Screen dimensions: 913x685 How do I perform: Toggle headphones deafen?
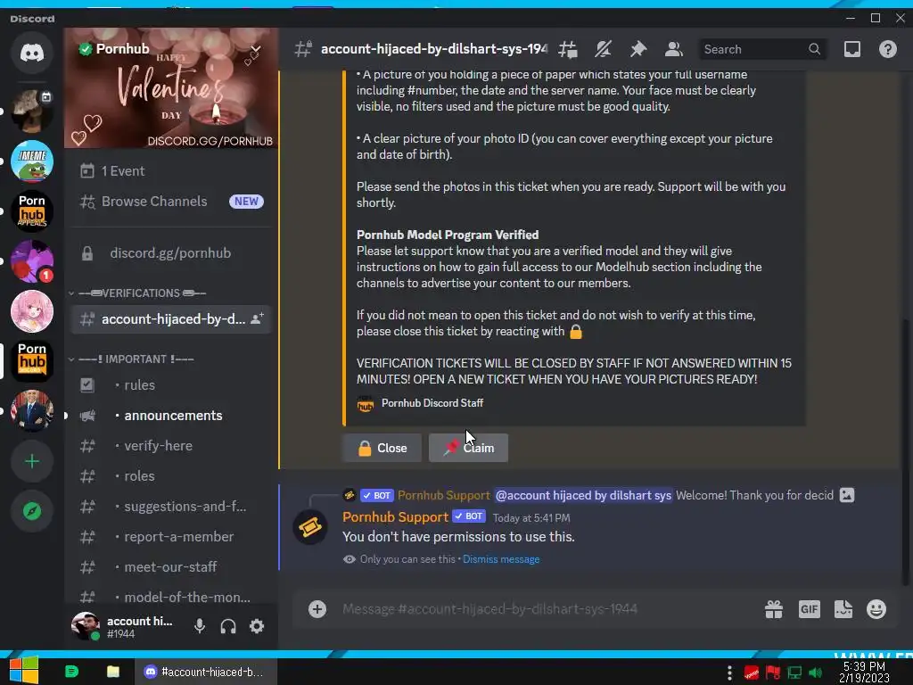point(228,626)
